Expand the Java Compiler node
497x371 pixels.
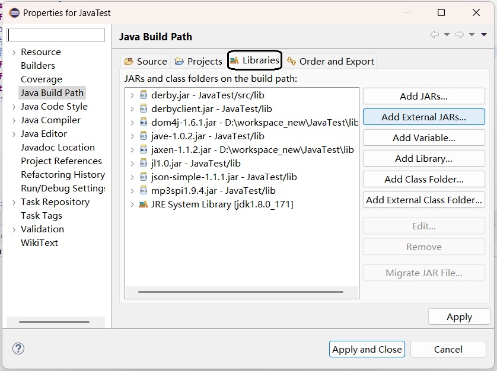tap(14, 120)
